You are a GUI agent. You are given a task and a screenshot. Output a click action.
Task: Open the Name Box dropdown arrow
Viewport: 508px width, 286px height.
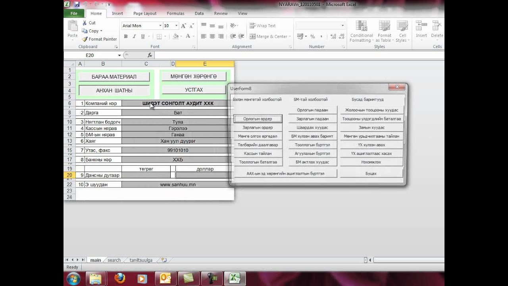(x=119, y=55)
